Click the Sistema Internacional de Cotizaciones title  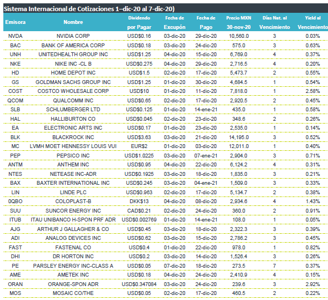(89, 9)
